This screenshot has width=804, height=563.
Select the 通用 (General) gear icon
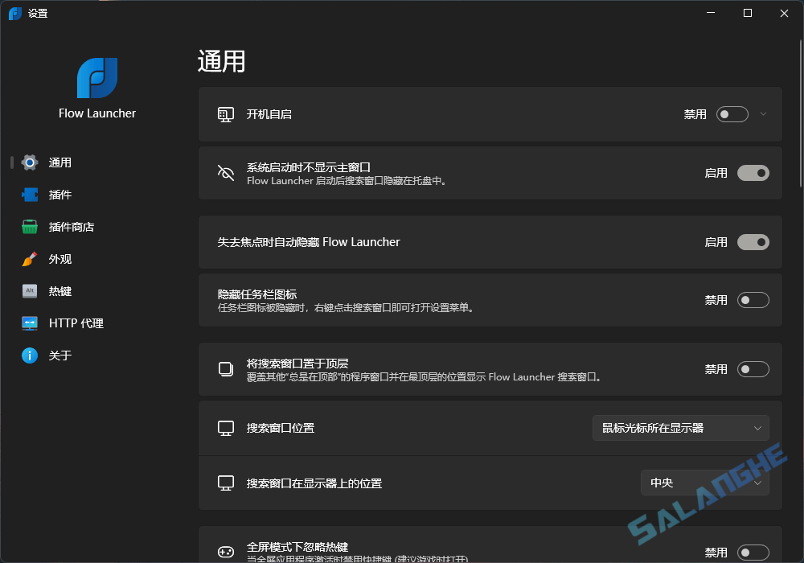click(x=29, y=162)
